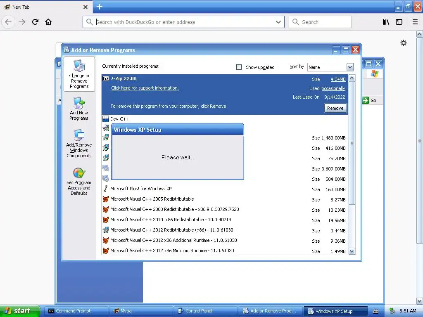Click Visual C++ 2010 x86 Redistributable icon
The width and height of the screenshot is (423, 317).
pos(106,220)
